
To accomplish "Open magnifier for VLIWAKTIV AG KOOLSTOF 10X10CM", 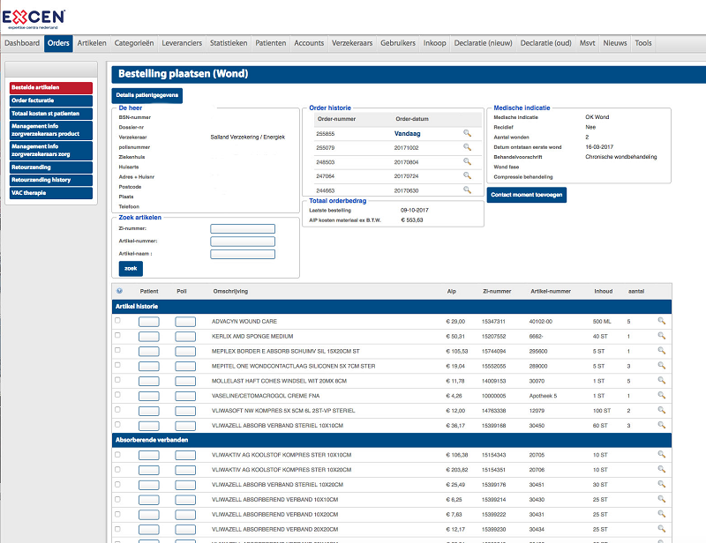I will [661, 454].
